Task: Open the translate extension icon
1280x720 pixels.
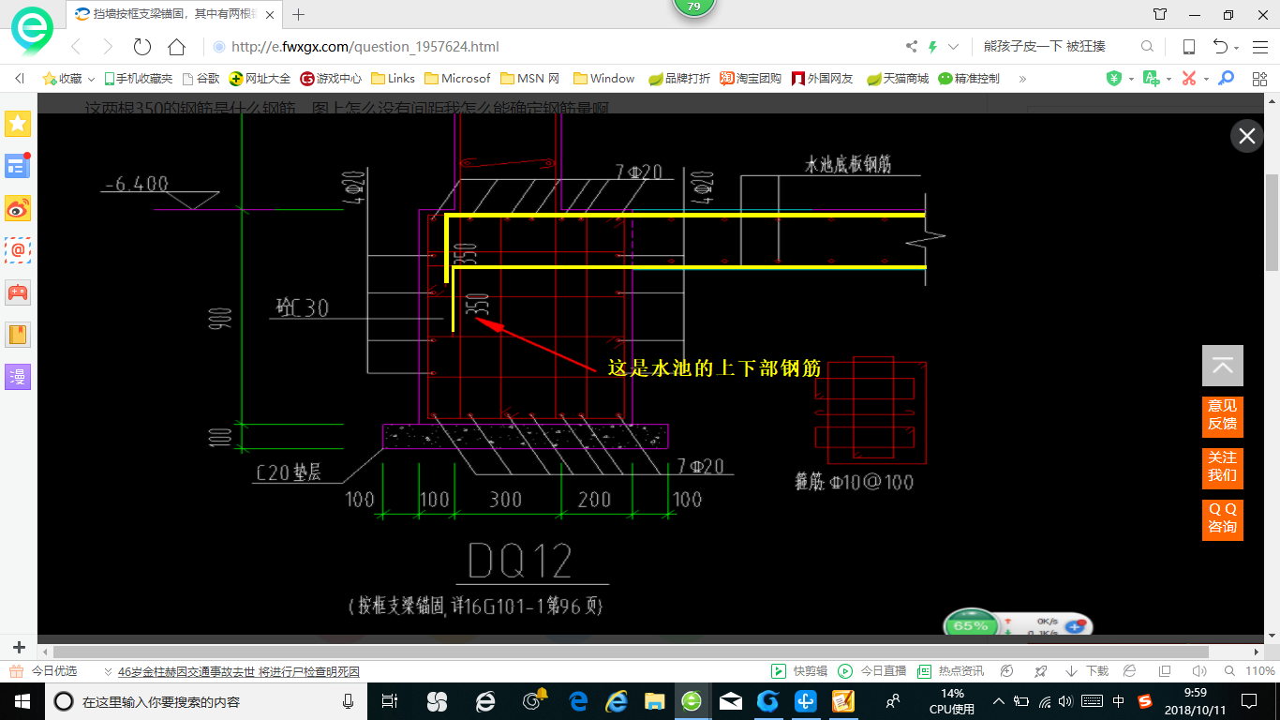Action: tap(1152, 79)
